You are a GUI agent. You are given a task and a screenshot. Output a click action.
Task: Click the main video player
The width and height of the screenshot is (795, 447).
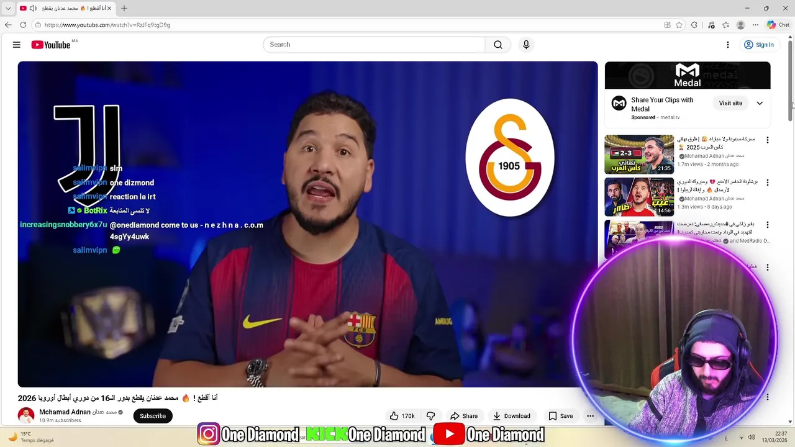307,224
